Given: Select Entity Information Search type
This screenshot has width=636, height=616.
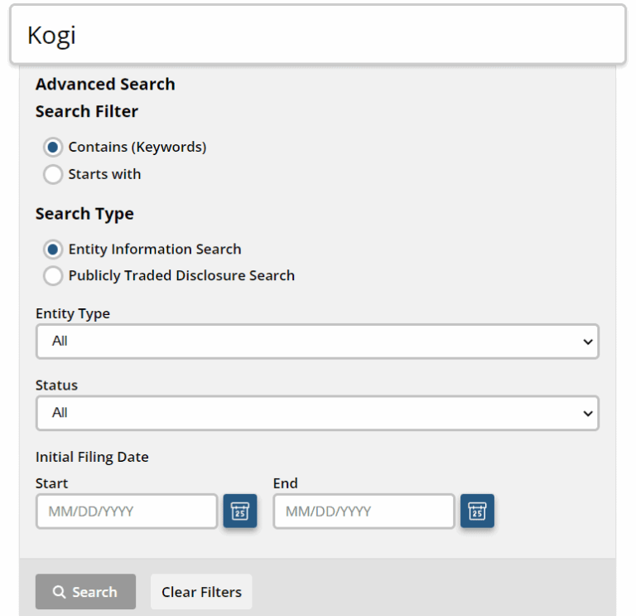Looking at the screenshot, I should click(53, 250).
